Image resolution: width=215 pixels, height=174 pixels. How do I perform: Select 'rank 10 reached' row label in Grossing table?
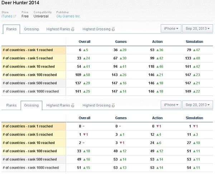[34, 143]
